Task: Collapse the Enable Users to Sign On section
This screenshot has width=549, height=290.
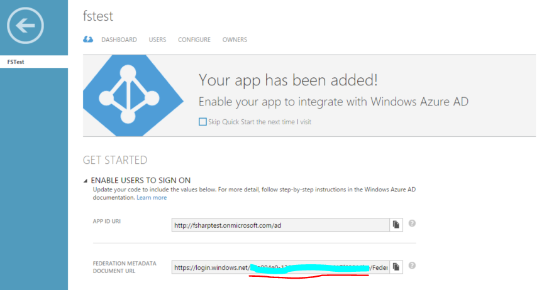Action: point(86,181)
